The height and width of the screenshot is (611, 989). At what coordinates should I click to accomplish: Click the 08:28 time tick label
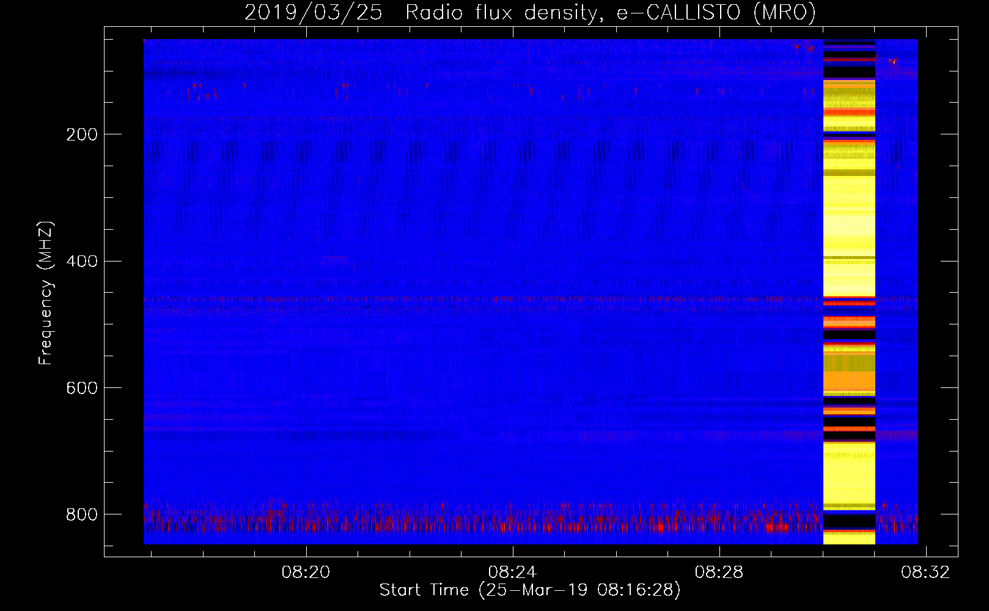click(719, 573)
